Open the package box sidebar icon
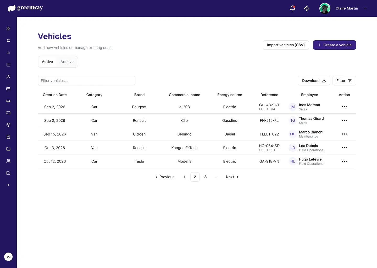This screenshot has height=268, width=377. [x=8, y=125]
